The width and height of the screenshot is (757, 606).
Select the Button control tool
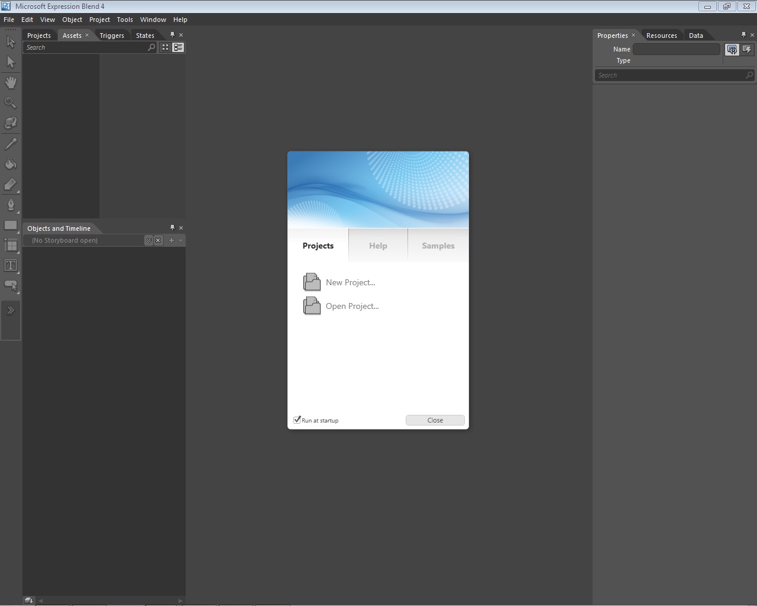[x=11, y=285]
